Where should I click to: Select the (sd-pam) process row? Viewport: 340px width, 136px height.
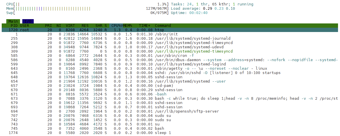(170, 85)
